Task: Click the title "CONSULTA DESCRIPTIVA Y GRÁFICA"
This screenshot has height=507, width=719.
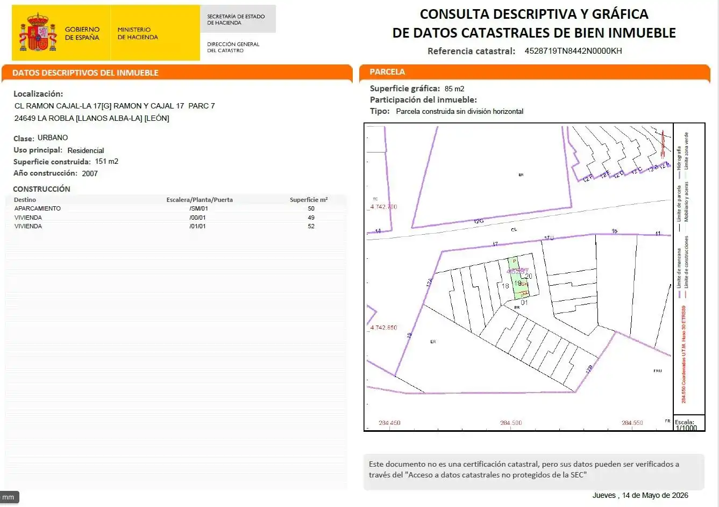Action: pos(534,14)
